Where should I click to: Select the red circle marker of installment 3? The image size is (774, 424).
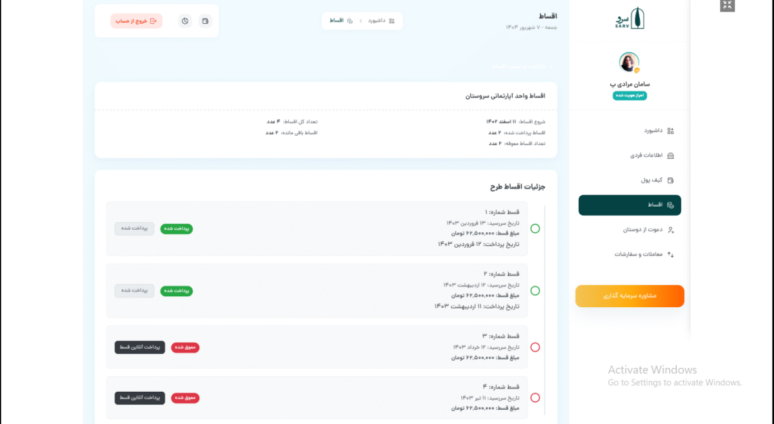(x=535, y=347)
